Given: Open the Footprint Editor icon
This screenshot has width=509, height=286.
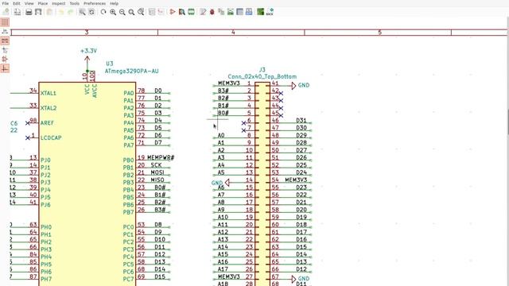Looking at the screenshot, I should (191, 12).
